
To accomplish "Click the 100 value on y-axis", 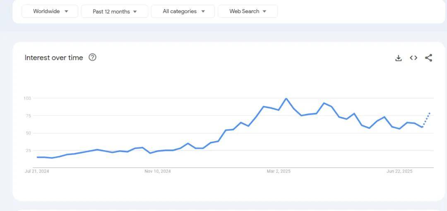I will (27, 98).
